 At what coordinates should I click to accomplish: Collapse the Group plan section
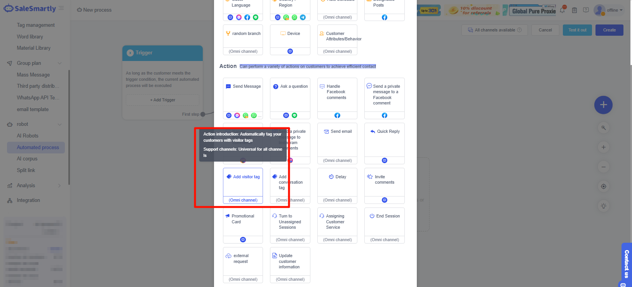pyautogui.click(x=59, y=63)
